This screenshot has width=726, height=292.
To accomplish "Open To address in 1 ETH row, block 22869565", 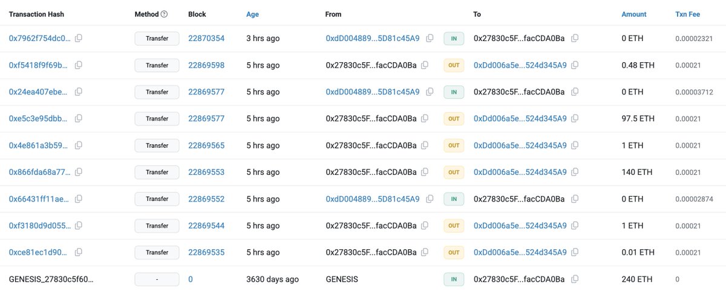I will click(520, 145).
